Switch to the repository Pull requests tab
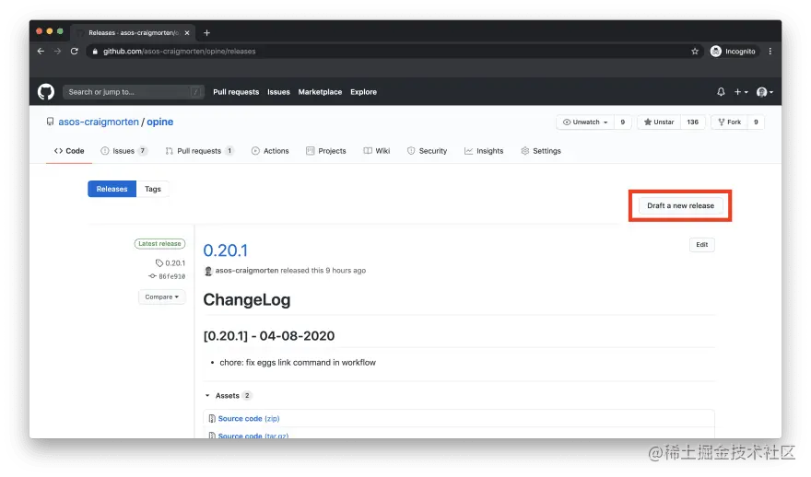The image size is (811, 477). 199,151
